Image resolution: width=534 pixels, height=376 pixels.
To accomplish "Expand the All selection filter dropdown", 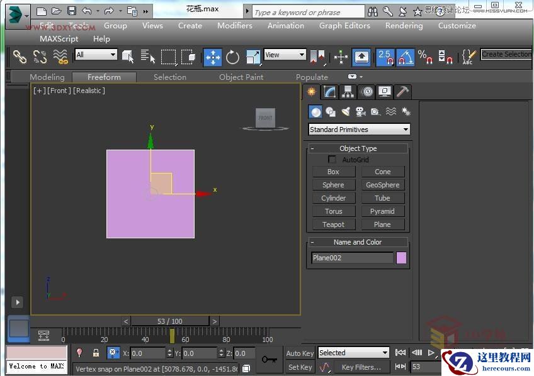I will click(96, 55).
